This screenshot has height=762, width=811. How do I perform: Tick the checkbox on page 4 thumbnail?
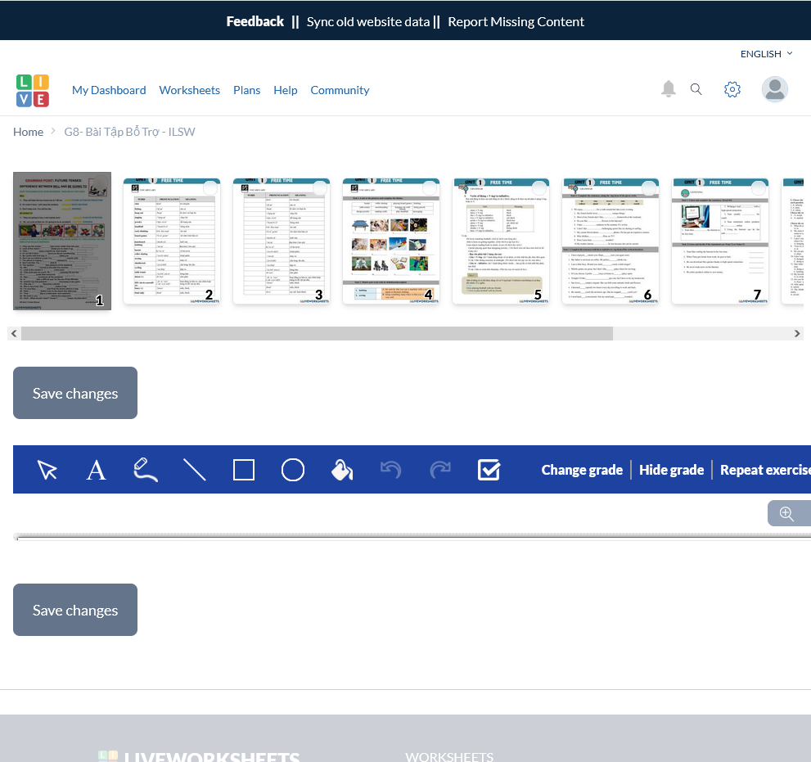pos(430,188)
